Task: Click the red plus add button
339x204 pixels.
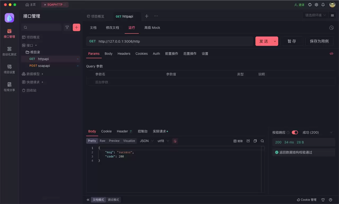Action: [x=77, y=27]
